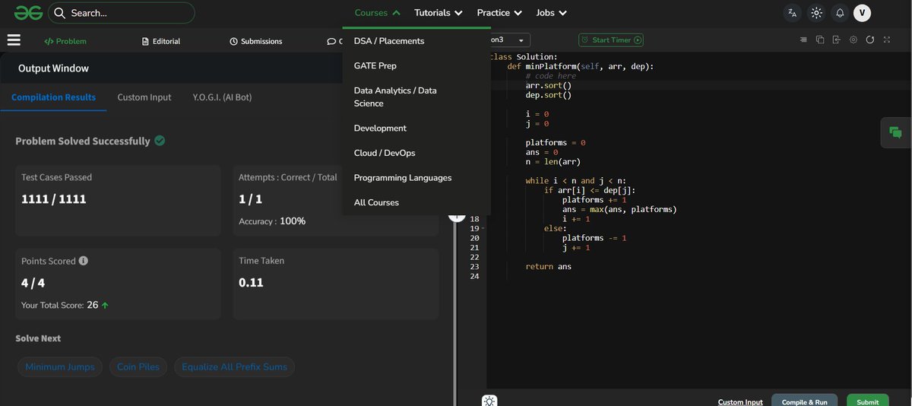Click Compile & Run button
Screen dimensions: 912x406
pos(804,401)
